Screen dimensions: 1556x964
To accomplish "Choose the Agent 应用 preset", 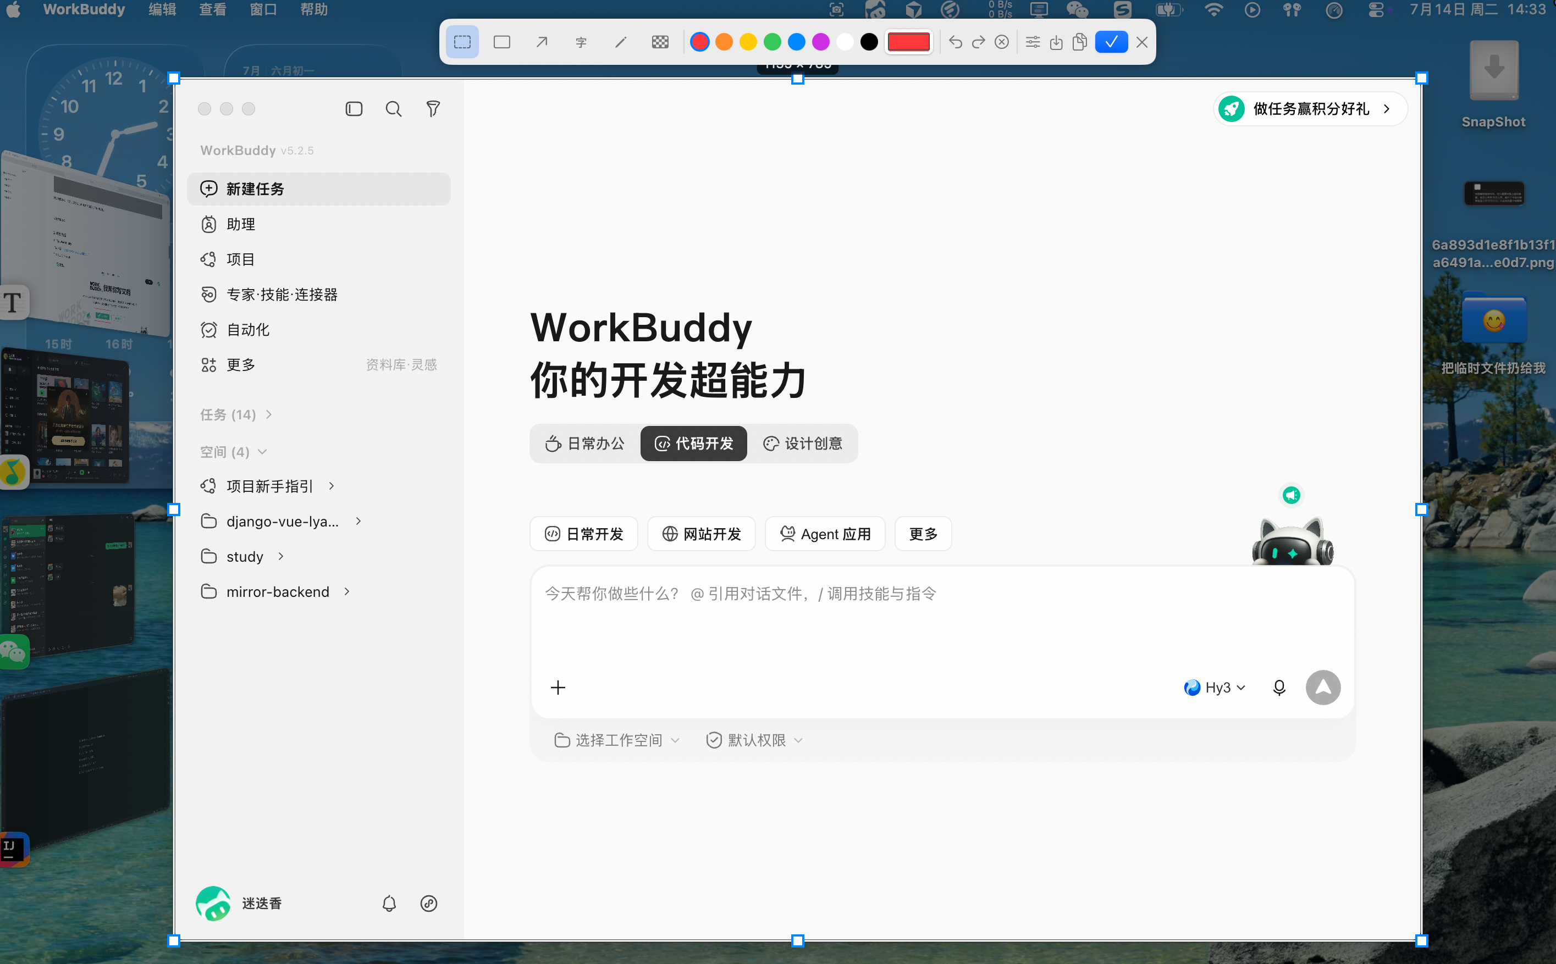I will click(x=825, y=534).
